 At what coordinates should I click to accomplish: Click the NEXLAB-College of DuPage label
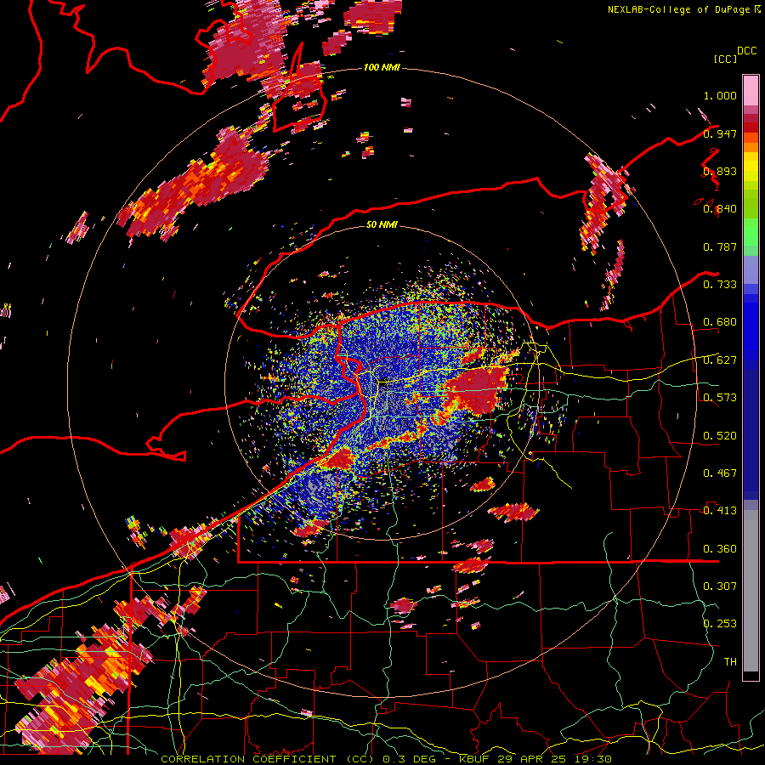pyautogui.click(x=680, y=9)
